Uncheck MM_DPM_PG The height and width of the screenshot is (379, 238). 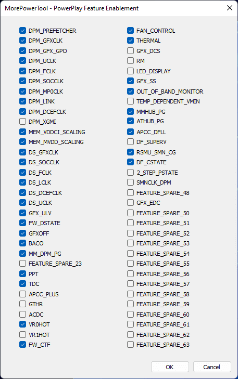tap(22, 254)
